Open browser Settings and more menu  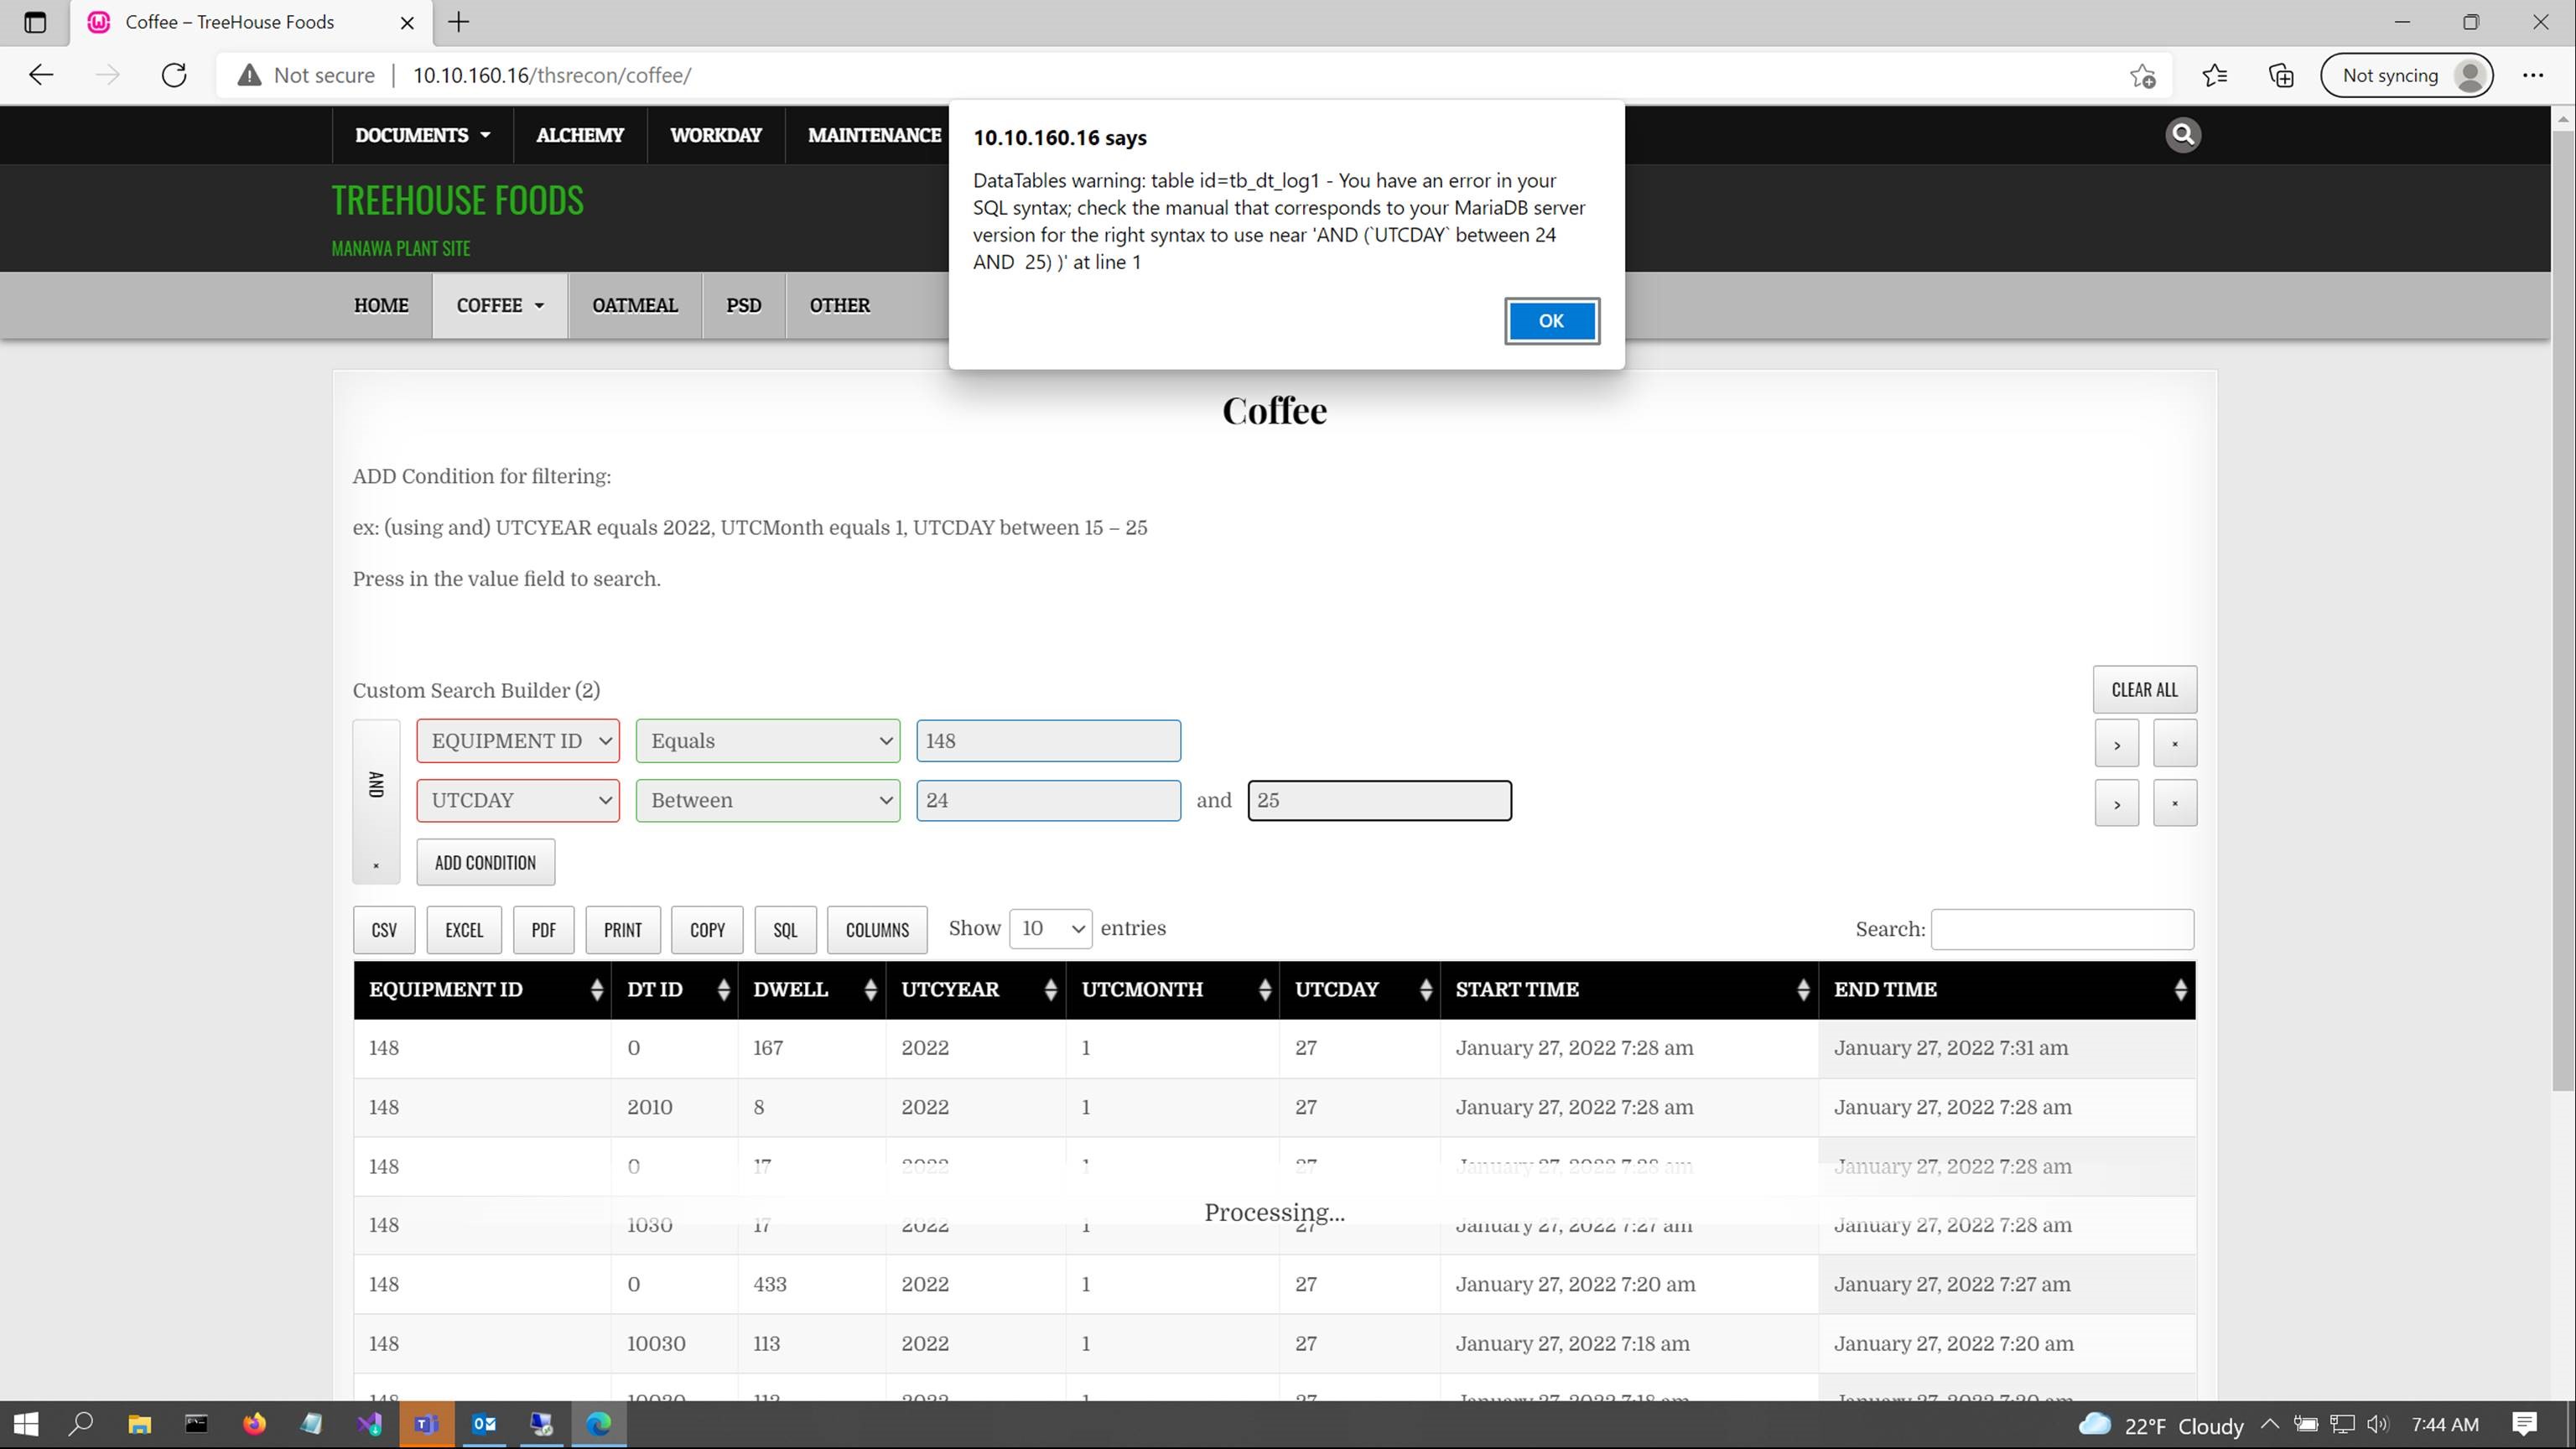2533,75
